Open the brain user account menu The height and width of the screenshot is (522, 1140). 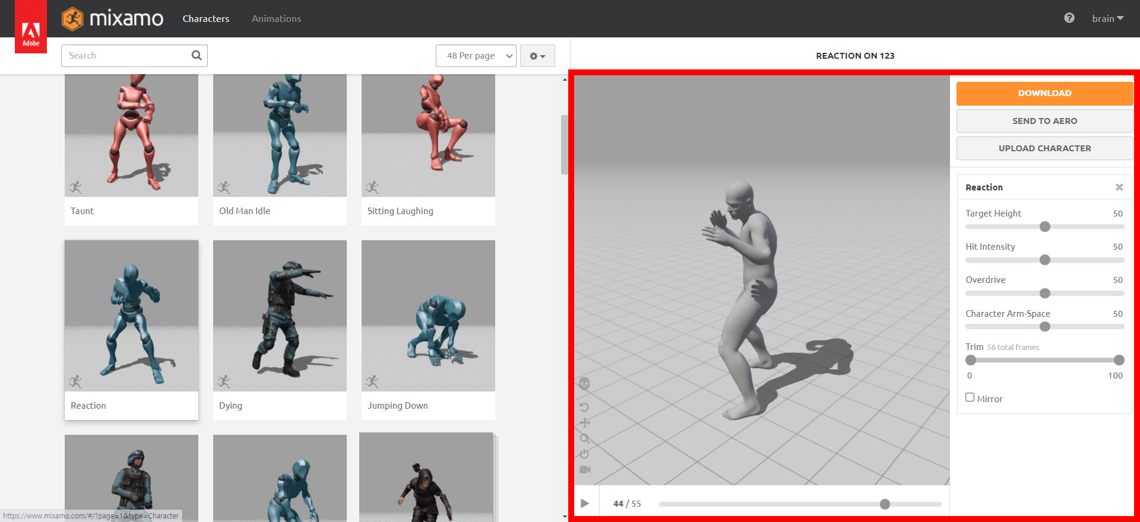[1108, 18]
